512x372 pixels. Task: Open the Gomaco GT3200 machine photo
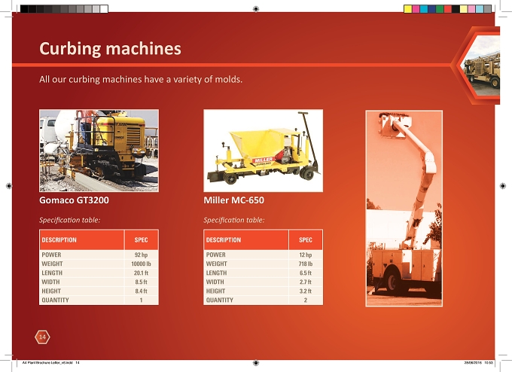point(99,151)
